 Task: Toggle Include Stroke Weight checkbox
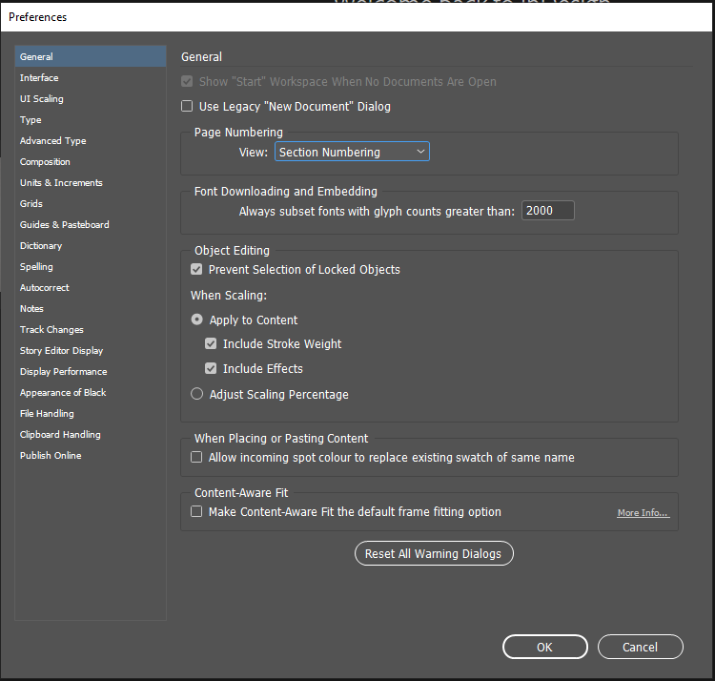(x=211, y=343)
